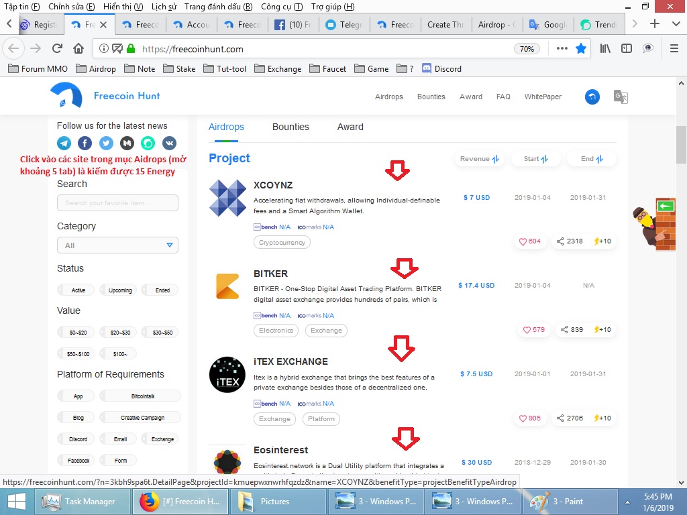
Task: Open the WhitePaper header link
Action: 543,97
